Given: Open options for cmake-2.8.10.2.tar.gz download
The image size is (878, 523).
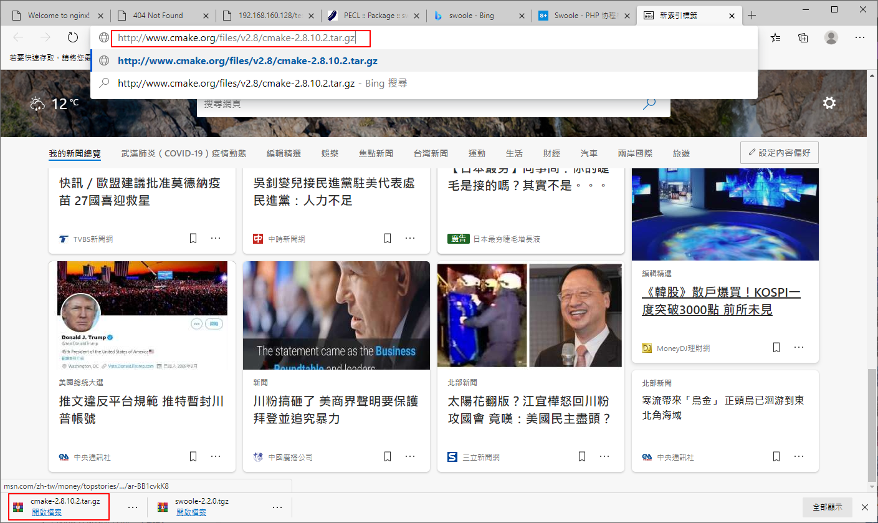Looking at the screenshot, I should pos(133,507).
